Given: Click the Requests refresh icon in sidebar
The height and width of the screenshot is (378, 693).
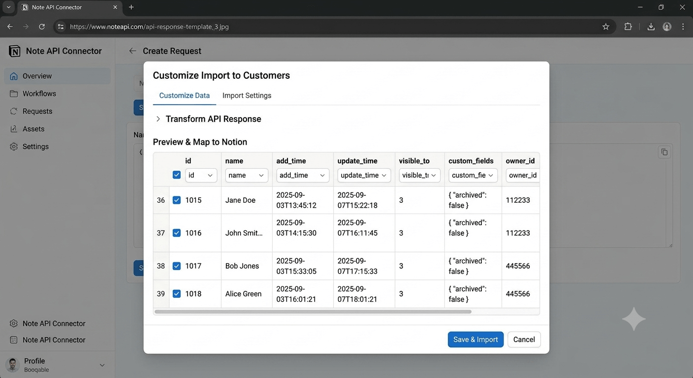Looking at the screenshot, I should [14, 111].
